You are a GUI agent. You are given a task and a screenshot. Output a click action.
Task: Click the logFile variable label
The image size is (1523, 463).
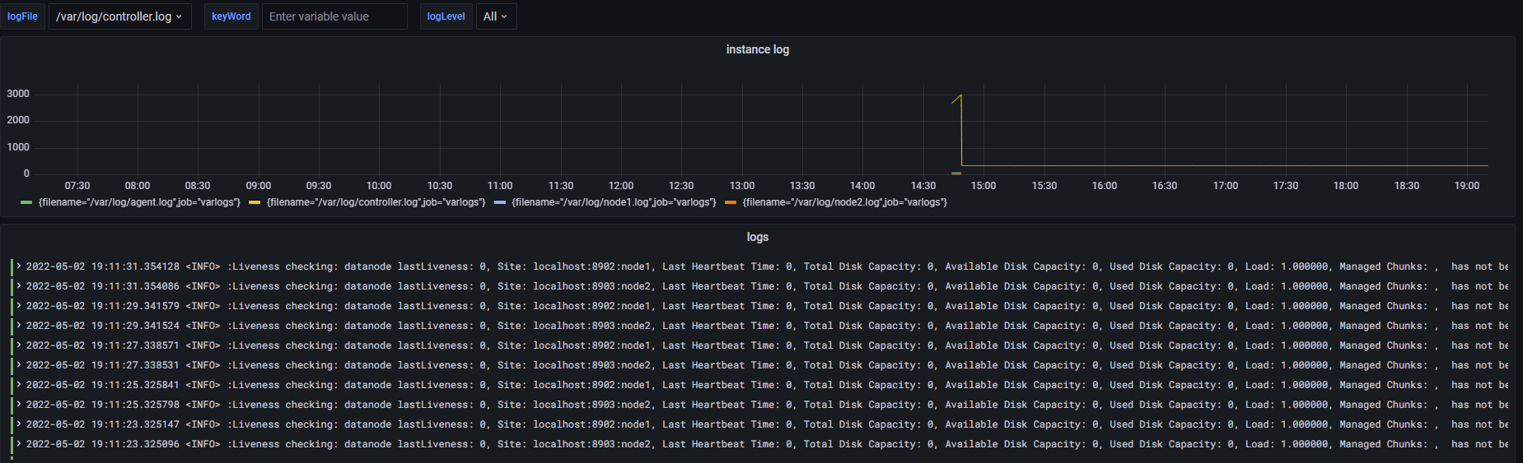22,16
